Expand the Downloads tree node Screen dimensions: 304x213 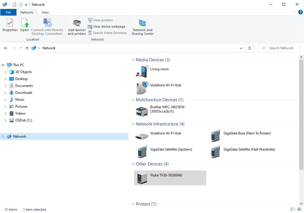pyautogui.click(x=5, y=93)
